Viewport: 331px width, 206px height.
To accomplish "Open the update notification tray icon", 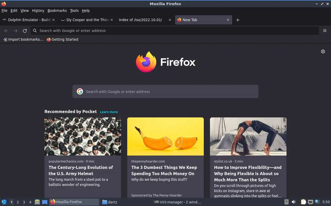I will point(317,202).
